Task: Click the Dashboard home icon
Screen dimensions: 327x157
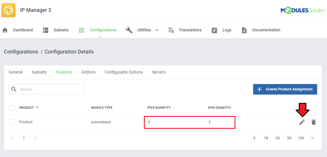Action: pos(5,30)
